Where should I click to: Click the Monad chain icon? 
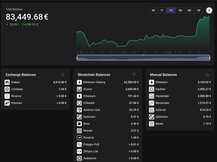[x=79, y=131]
